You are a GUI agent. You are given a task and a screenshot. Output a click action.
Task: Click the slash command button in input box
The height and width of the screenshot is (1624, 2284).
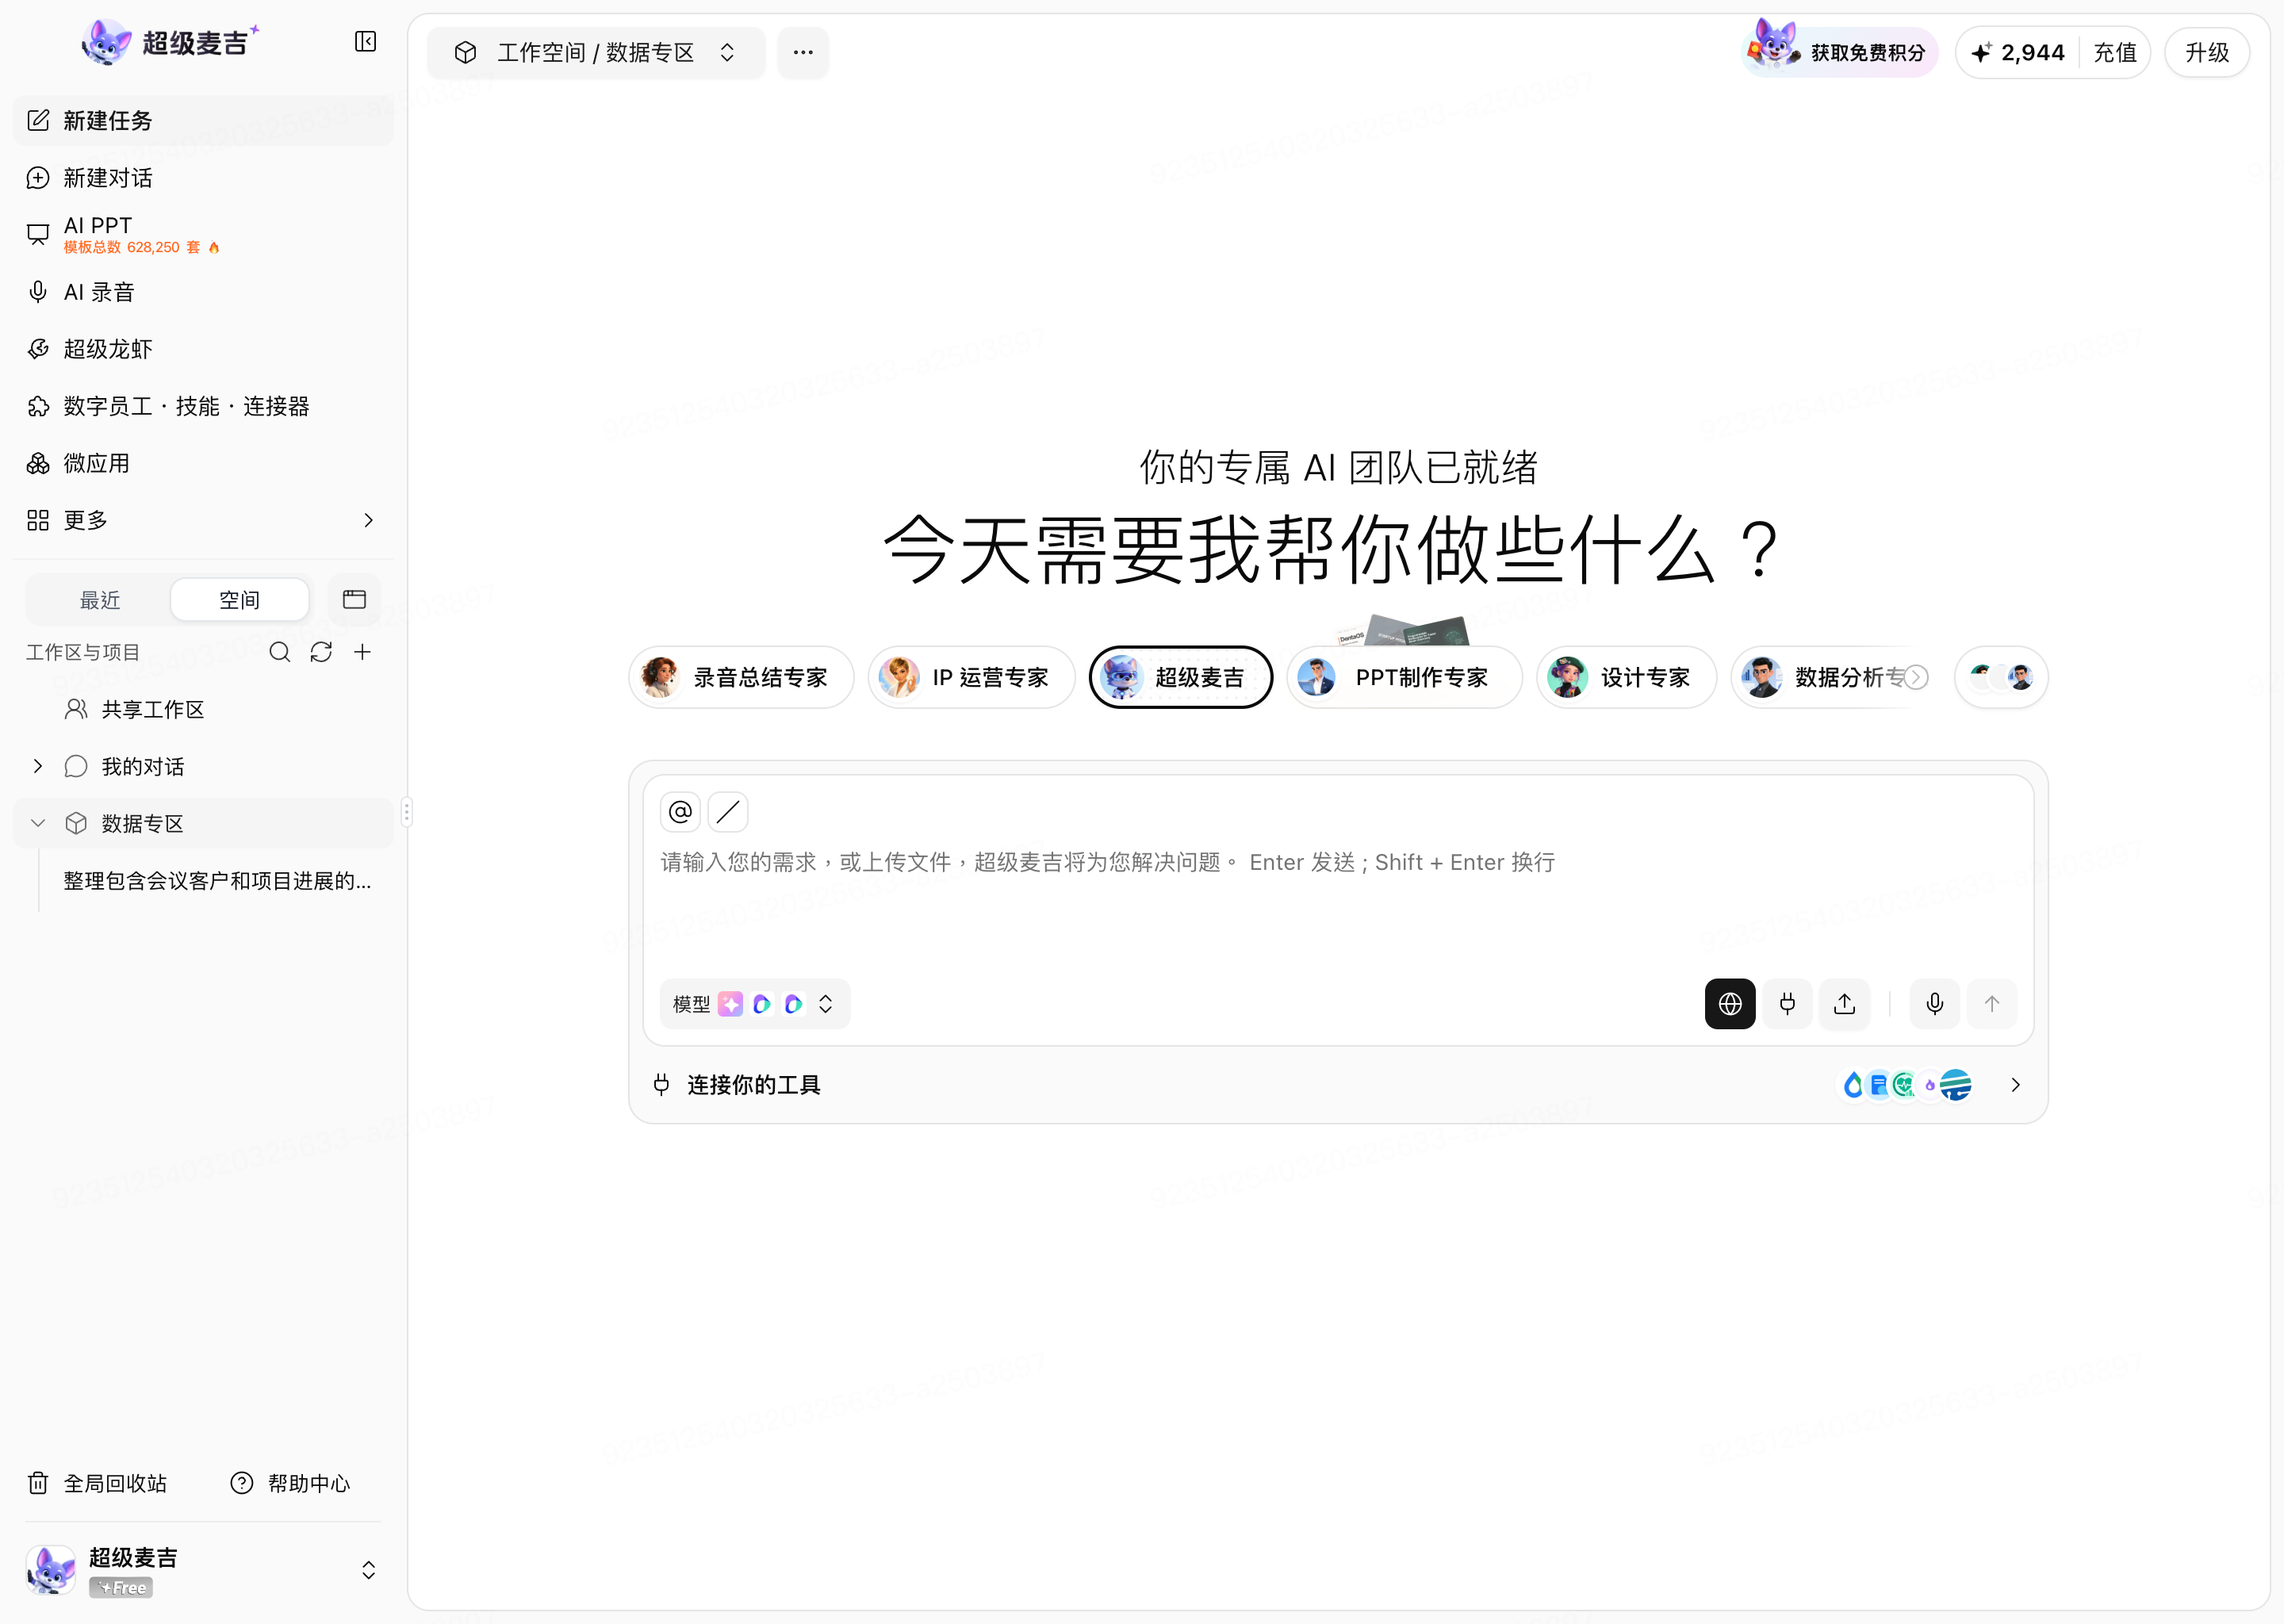coord(728,811)
